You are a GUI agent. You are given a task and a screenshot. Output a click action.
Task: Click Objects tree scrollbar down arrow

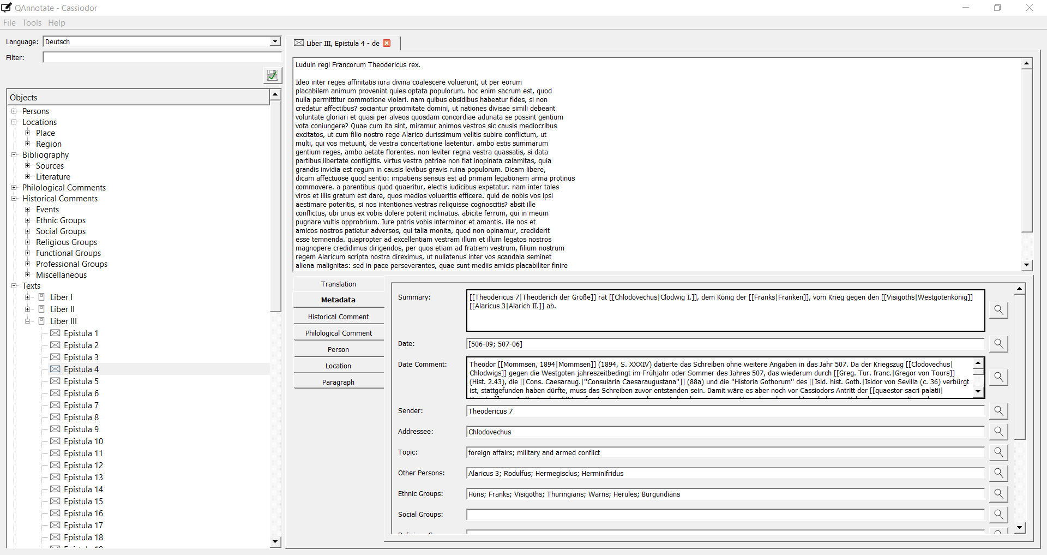(x=275, y=542)
